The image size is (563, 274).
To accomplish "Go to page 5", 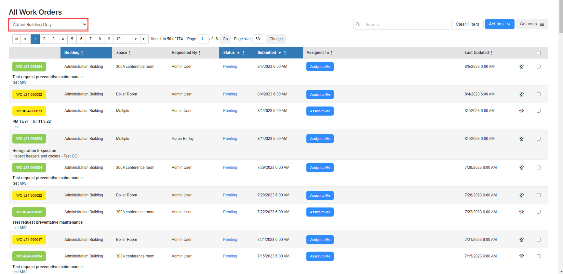I will click(x=72, y=39).
